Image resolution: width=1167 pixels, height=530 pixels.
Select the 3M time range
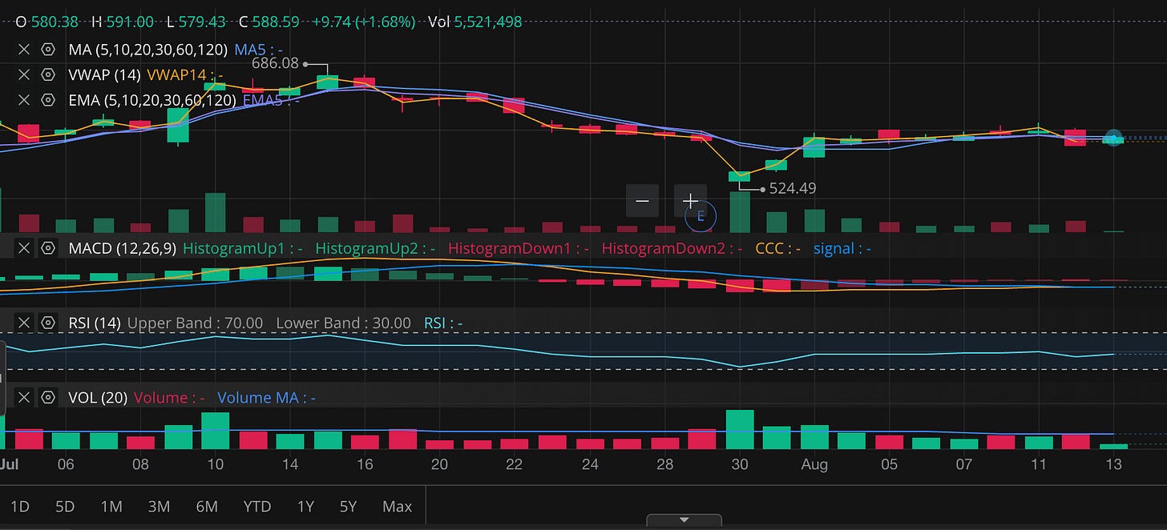tap(159, 506)
